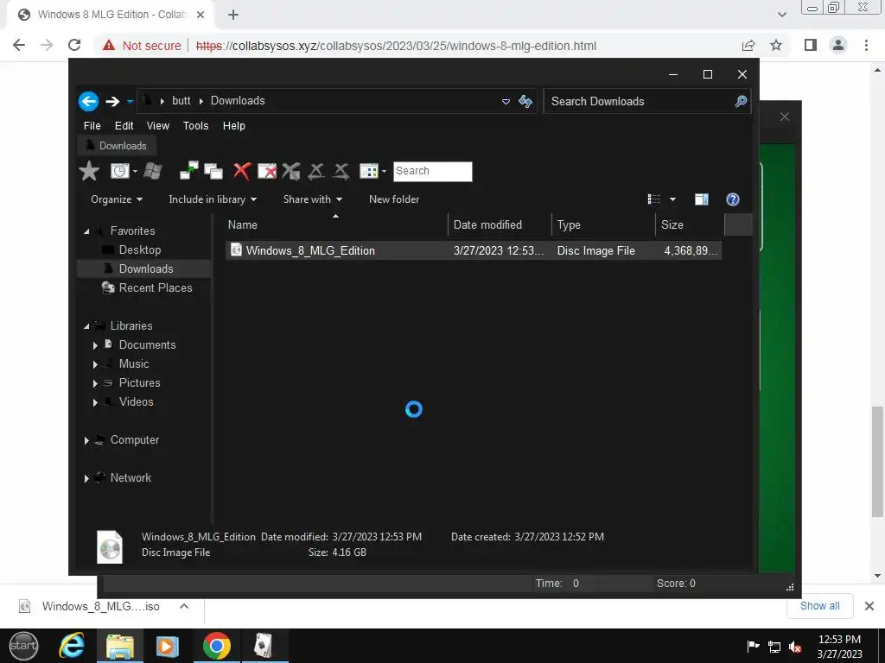The width and height of the screenshot is (885, 663).
Task: Select the Windows_8_MLG_Edition file row
Action: 473,251
